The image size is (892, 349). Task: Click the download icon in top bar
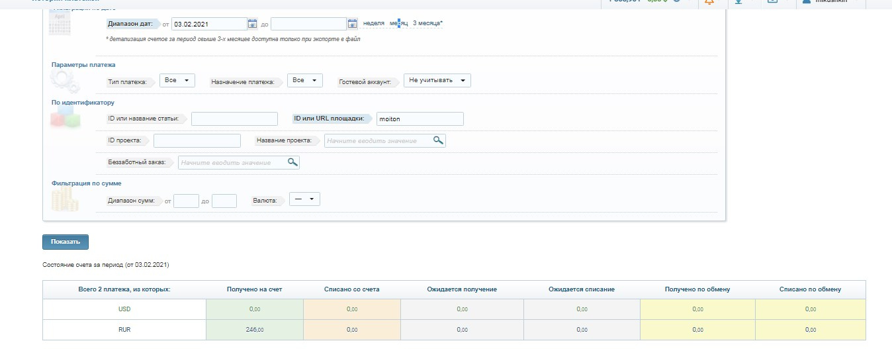pos(738,2)
